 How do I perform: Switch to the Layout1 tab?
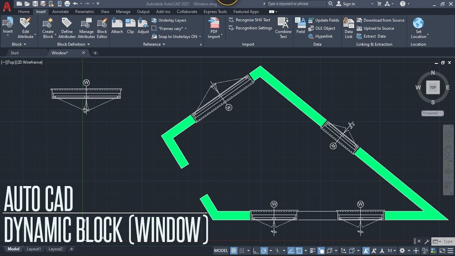click(x=34, y=249)
